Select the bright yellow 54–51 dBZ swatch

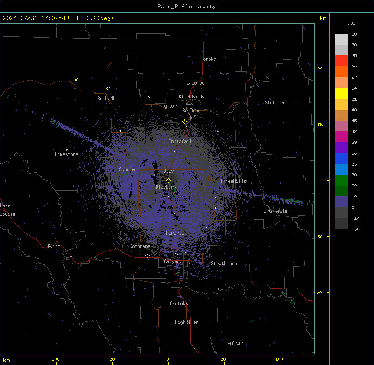(x=341, y=93)
